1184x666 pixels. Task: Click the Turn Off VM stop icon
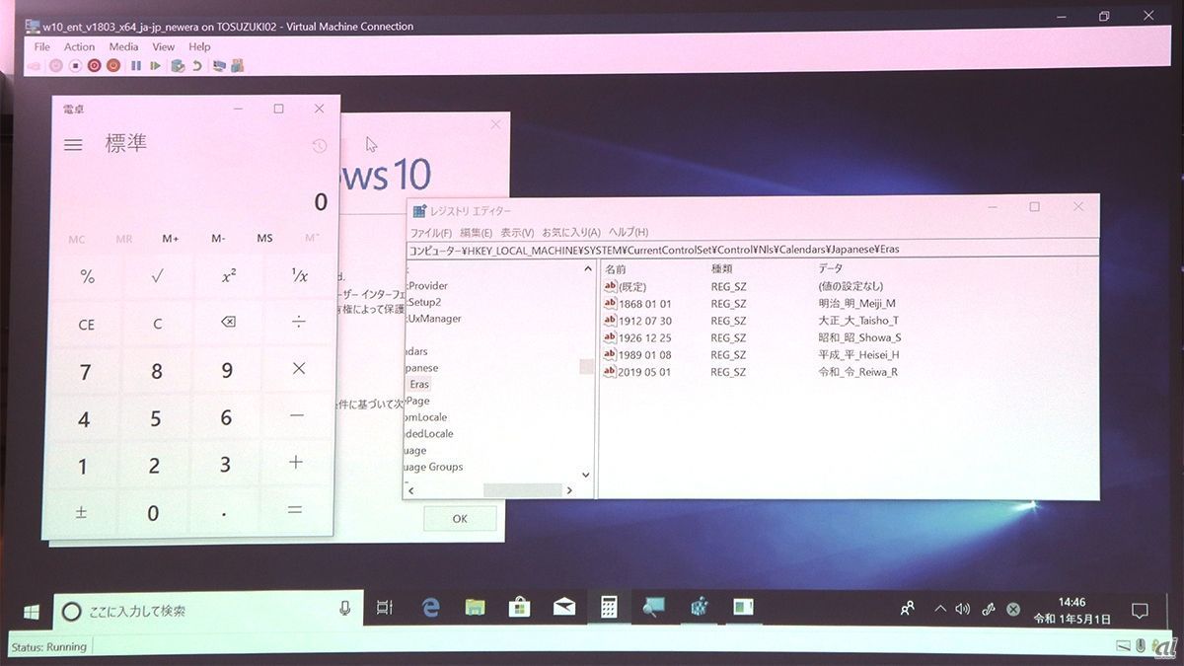[75, 65]
